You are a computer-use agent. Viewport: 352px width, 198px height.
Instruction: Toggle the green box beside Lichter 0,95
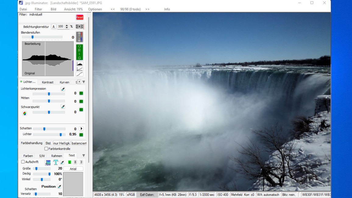81,135
